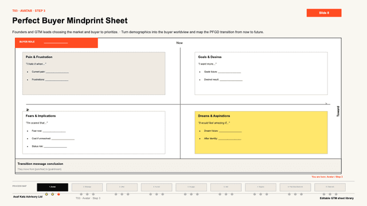Click the Toward axis label

(338, 112)
